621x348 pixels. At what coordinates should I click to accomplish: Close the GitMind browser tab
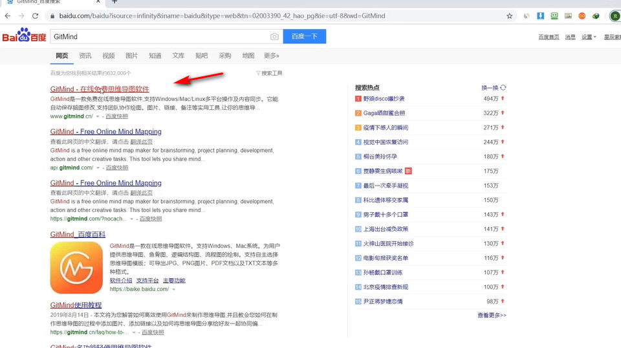click(x=98, y=1)
